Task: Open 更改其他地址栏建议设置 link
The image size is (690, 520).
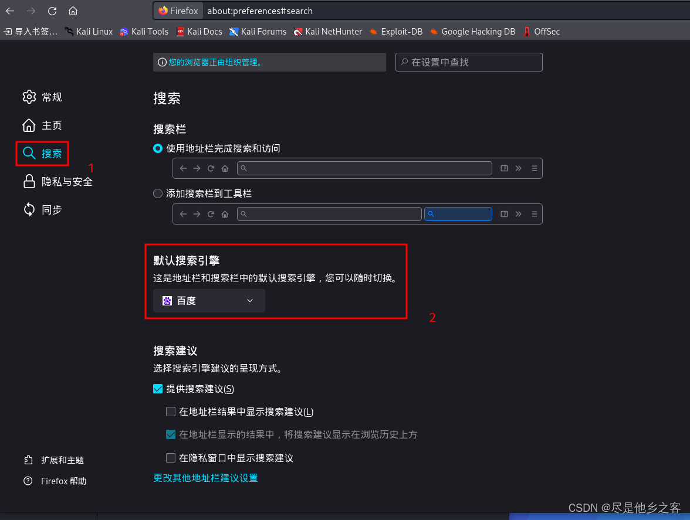Action: pos(205,478)
